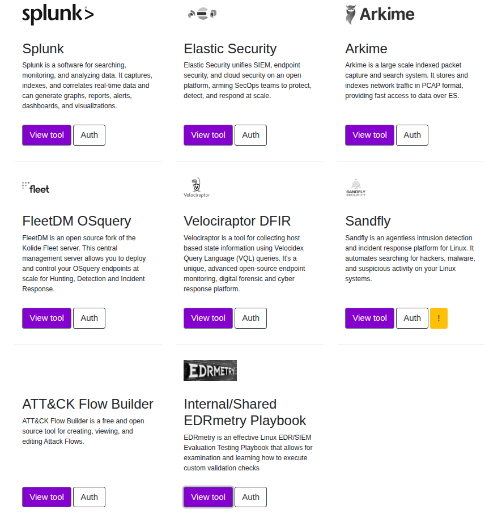Open Splunk with View tool button
This screenshot has height=518, width=489.
tap(46, 135)
